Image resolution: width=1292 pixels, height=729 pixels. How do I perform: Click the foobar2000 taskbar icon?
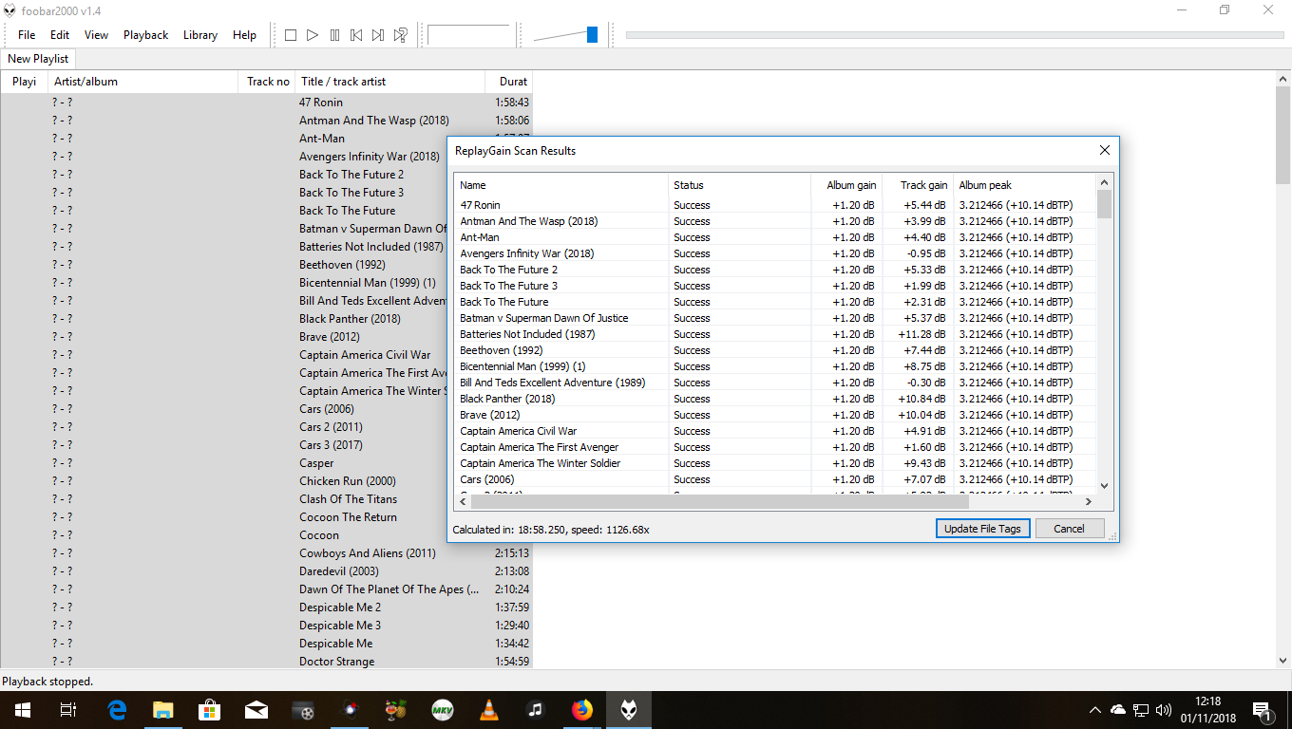tap(629, 710)
